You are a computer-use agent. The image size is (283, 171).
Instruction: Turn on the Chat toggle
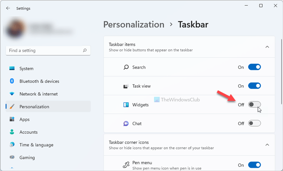click(254, 123)
